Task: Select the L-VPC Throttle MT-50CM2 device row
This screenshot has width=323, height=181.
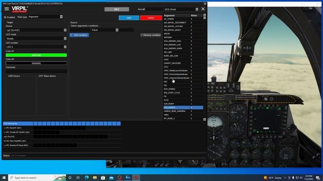Action: pyautogui.click(x=62, y=132)
